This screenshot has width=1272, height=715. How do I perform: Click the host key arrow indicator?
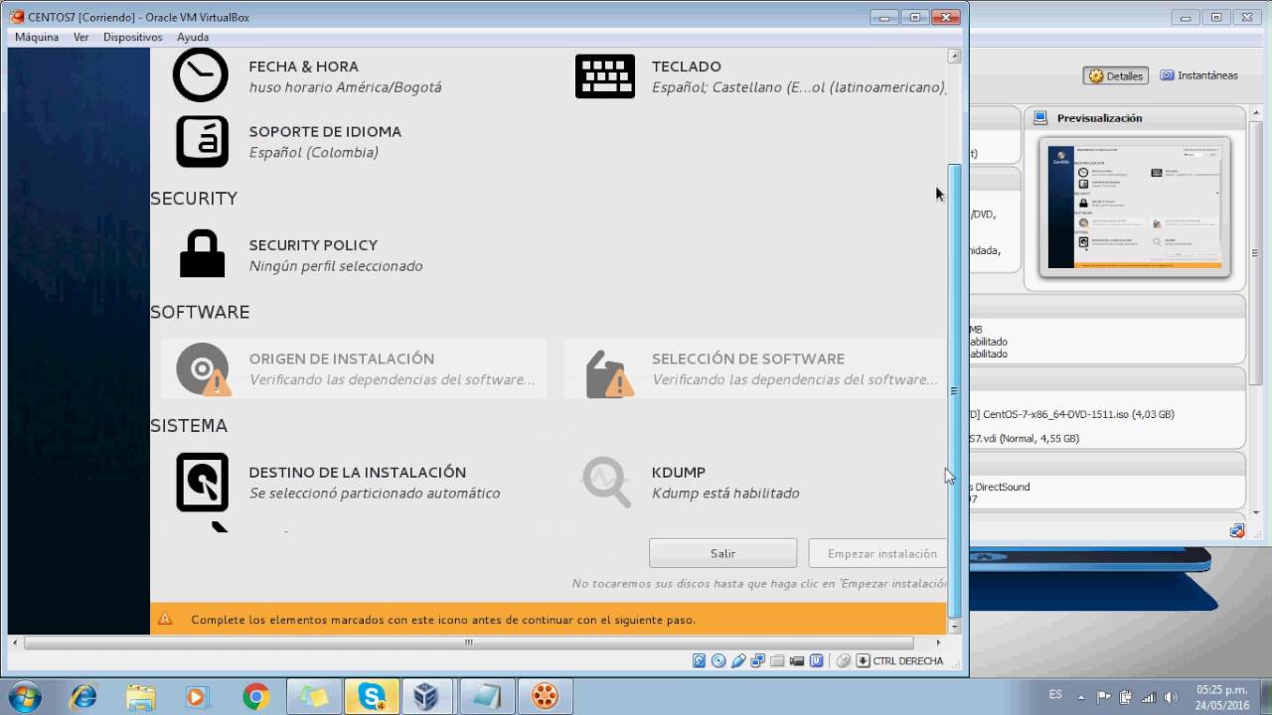pos(863,660)
